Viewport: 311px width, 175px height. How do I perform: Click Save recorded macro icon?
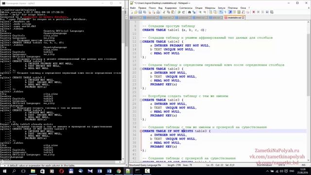click(272, 12)
